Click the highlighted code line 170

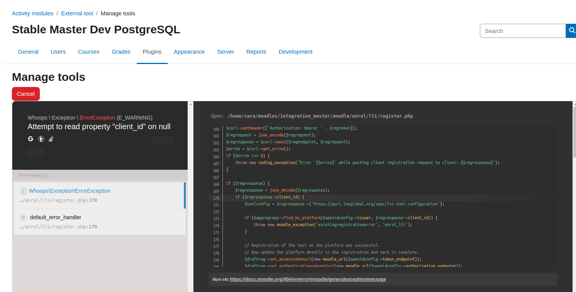pos(382,198)
